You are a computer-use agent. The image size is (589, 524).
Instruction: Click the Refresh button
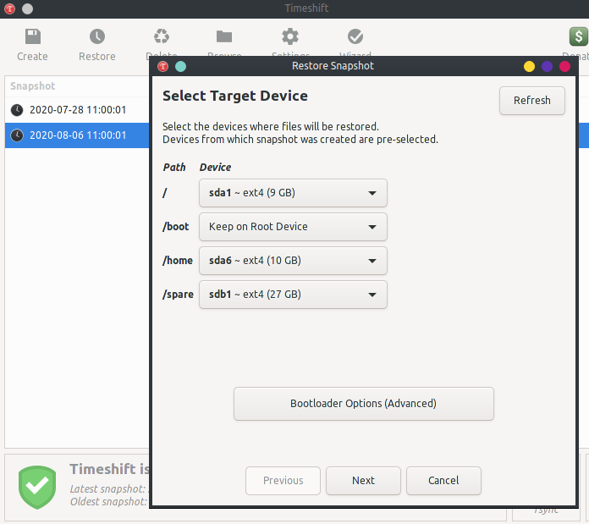[x=531, y=101]
